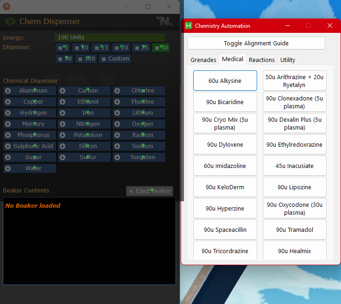
Task: Run the 60u Alkysine recipe
Action: click(x=225, y=81)
